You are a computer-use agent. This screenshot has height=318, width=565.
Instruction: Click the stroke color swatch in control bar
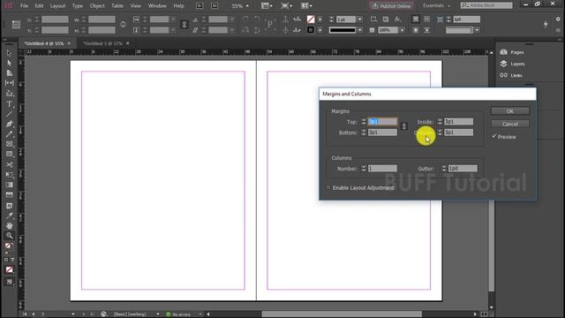[x=311, y=30]
